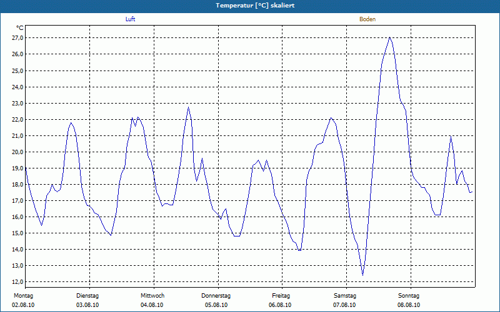
Task: Select the 26,0 axis value
Action: pos(17,54)
